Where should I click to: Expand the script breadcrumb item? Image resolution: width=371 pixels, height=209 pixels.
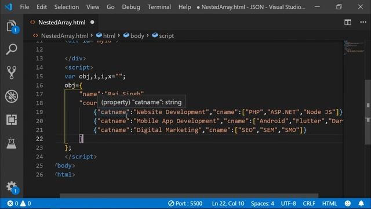(163, 36)
